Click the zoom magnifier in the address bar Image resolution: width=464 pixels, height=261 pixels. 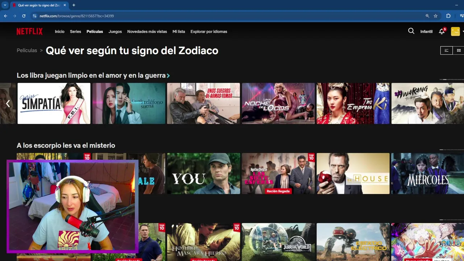click(427, 16)
